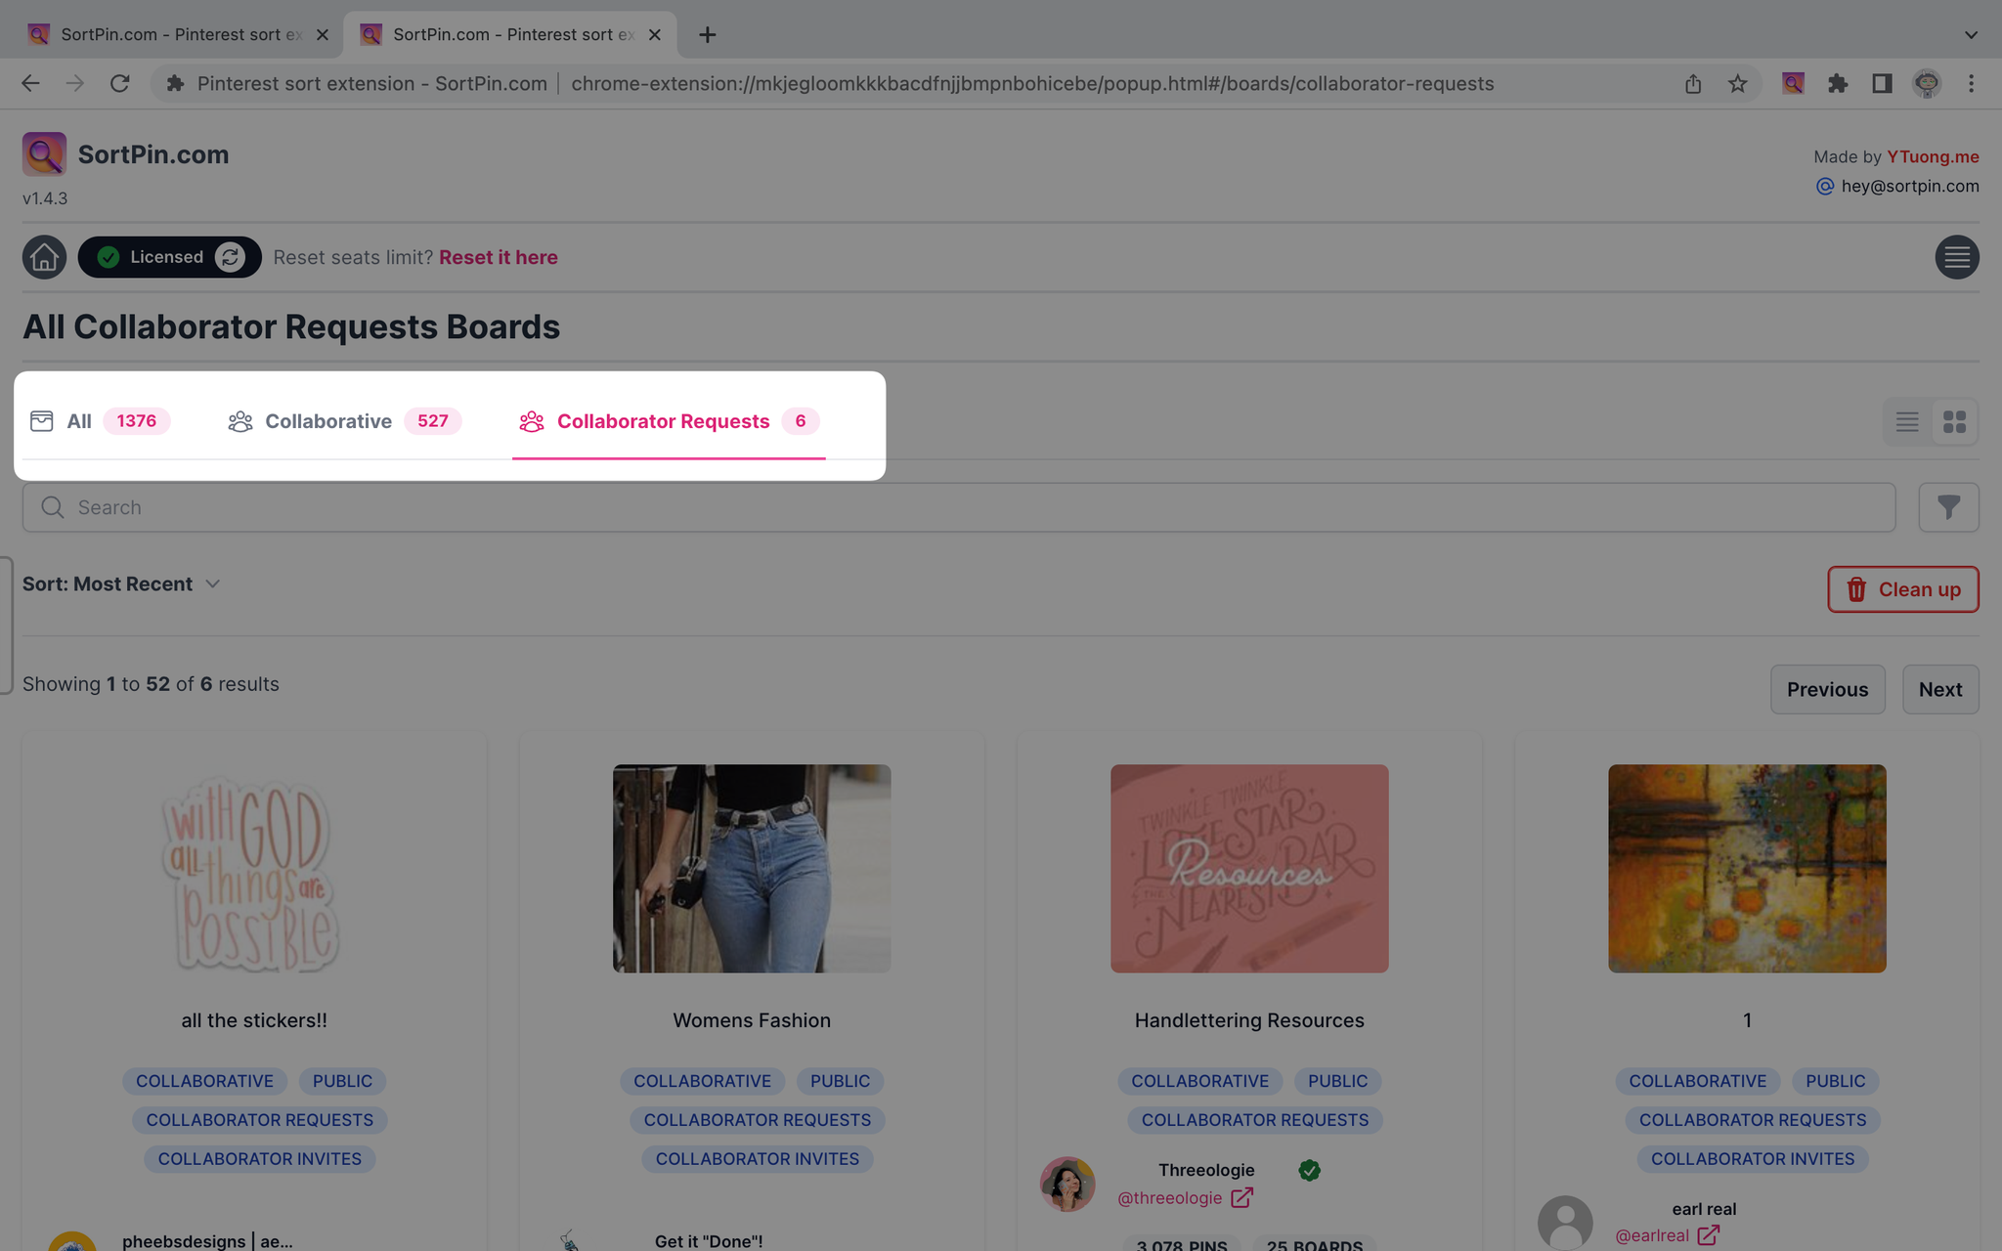The image size is (2002, 1251).
Task: Click the SortPin logo icon
Action: click(44, 154)
